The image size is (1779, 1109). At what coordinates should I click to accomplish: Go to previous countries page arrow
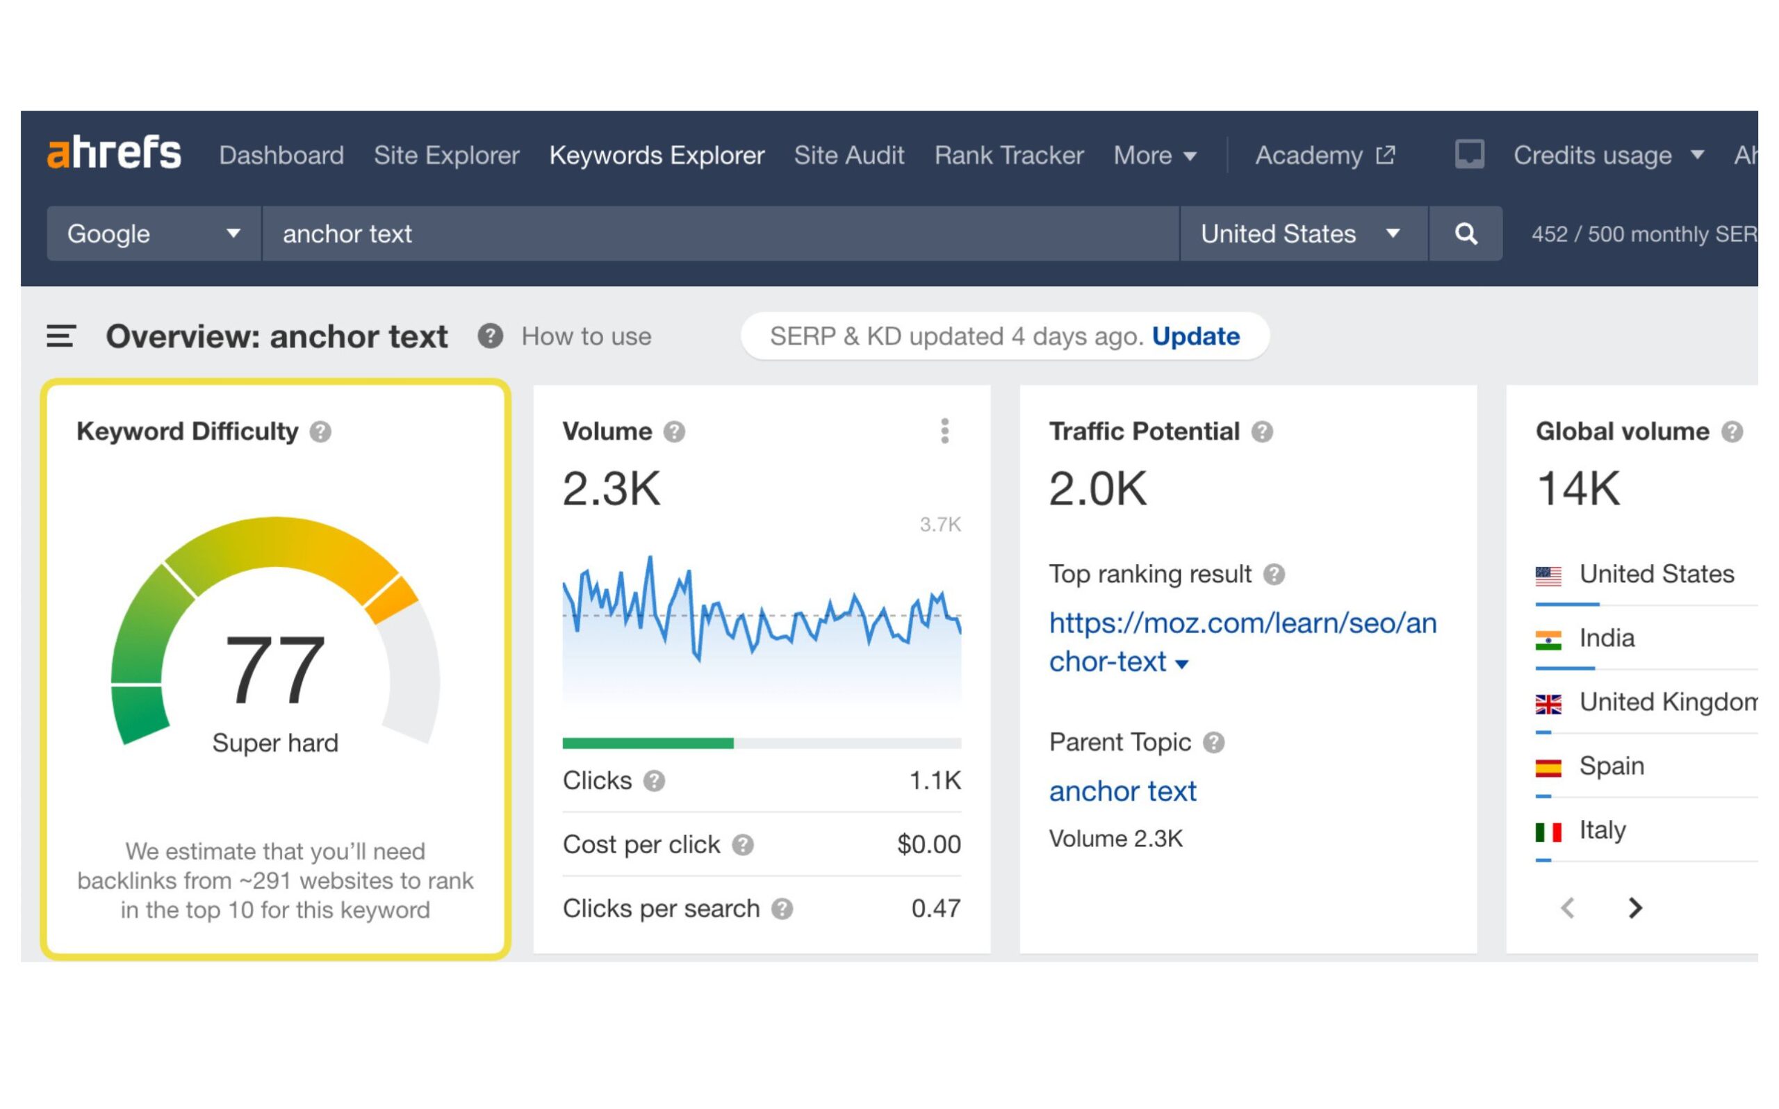[1567, 908]
